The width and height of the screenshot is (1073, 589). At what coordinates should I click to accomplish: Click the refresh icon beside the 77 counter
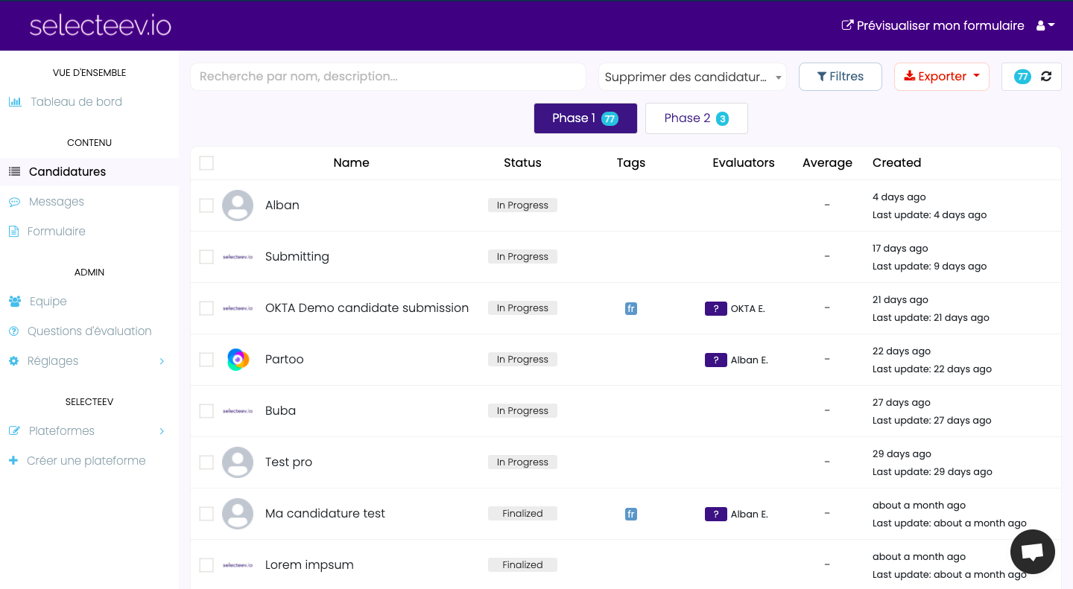tap(1046, 77)
